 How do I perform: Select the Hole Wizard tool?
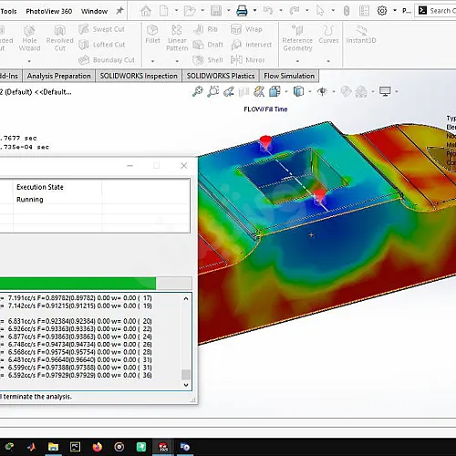[x=29, y=37]
